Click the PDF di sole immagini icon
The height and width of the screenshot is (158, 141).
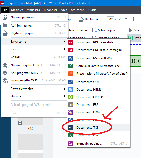(71, 50)
